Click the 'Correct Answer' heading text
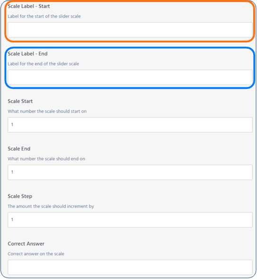The height and width of the screenshot is (279, 257). pos(26,244)
